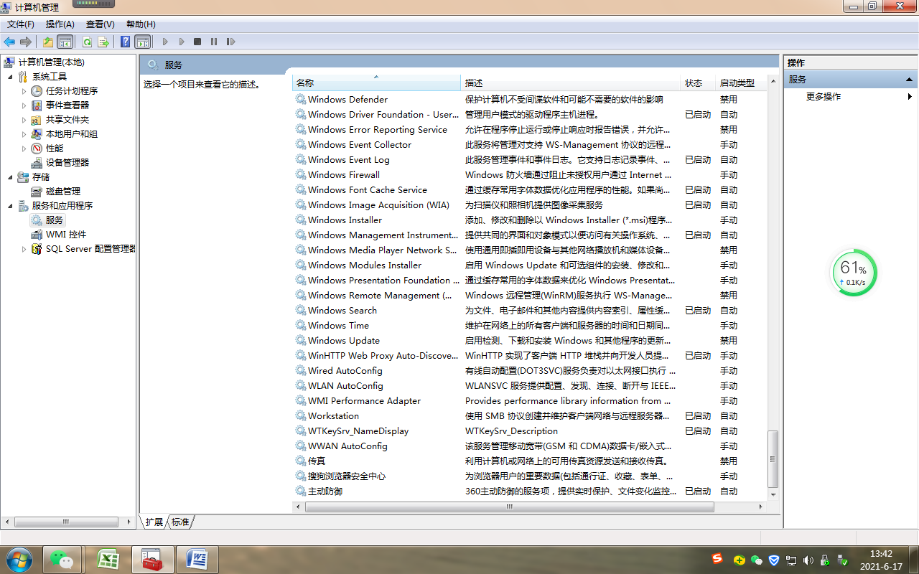
Task: Click the 61% floating speed widget
Action: pyautogui.click(x=853, y=273)
